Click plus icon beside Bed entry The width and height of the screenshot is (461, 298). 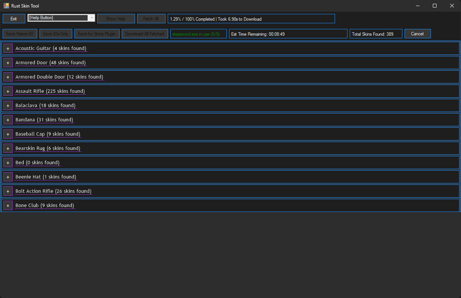8,163
